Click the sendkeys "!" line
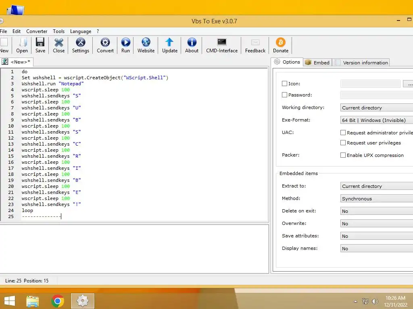The image size is (413, 309). point(51,204)
